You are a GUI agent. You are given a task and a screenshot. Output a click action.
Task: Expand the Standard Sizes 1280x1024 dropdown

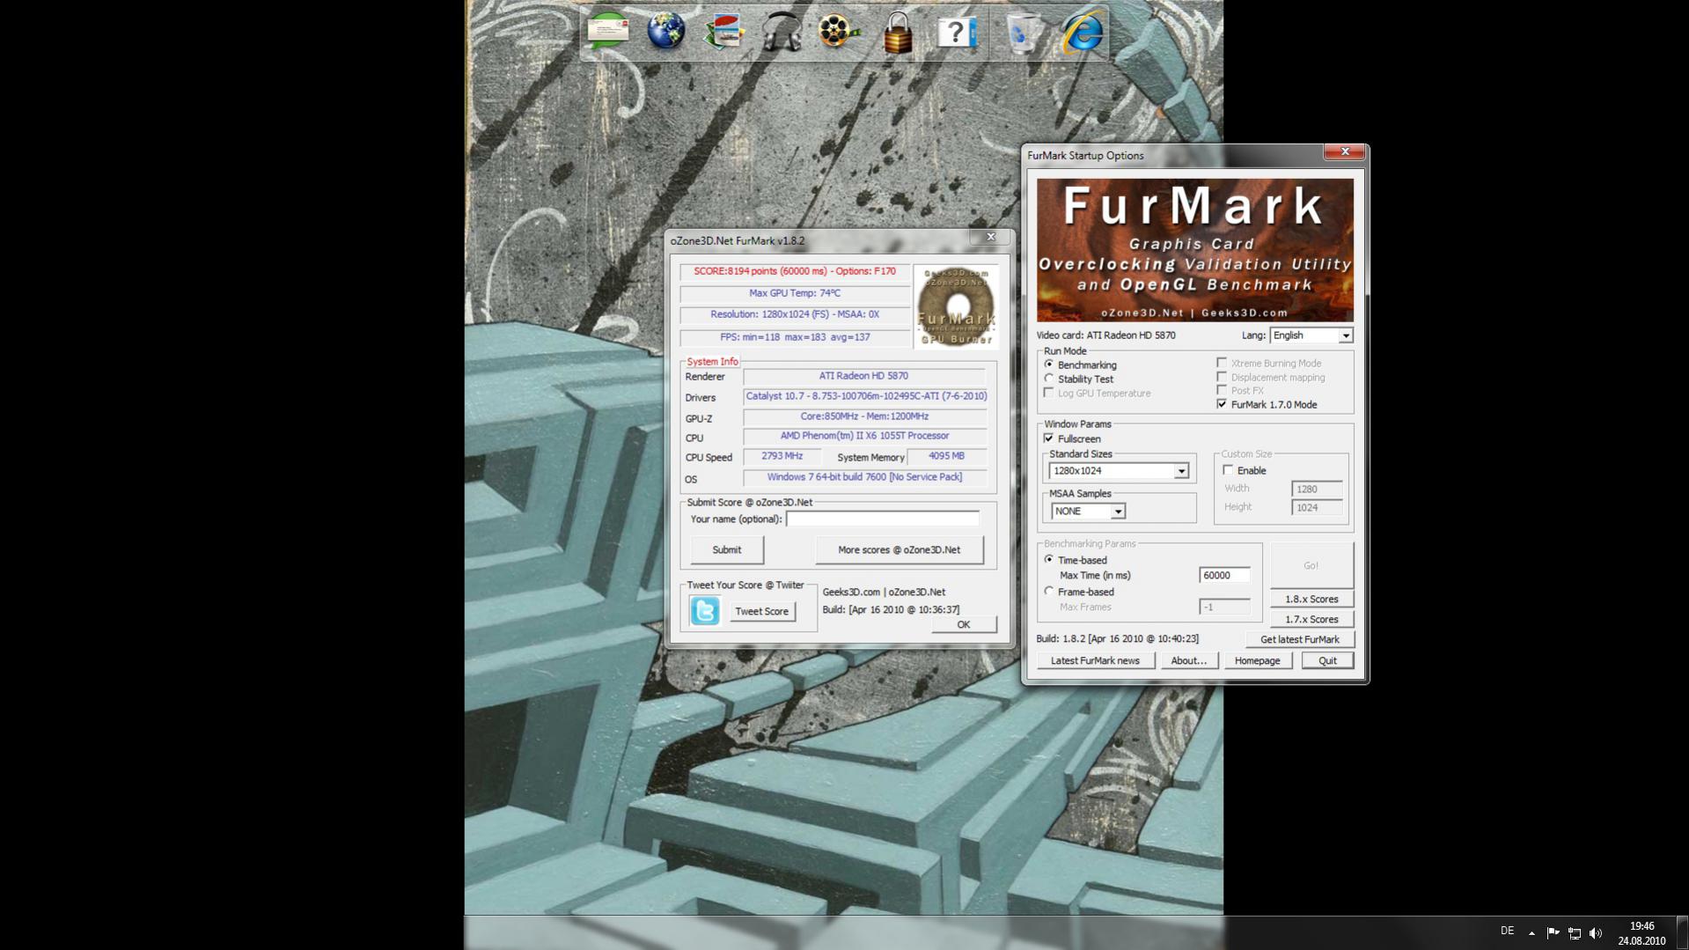(1120, 471)
